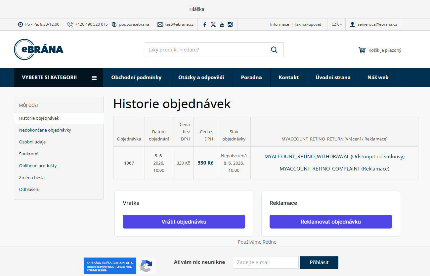Click the Vrátit objednávku button
430x276 pixels.
(x=184, y=222)
